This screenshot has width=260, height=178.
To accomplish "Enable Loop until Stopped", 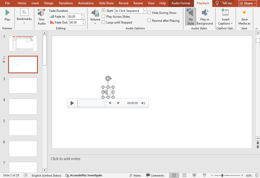I will 103,22.
